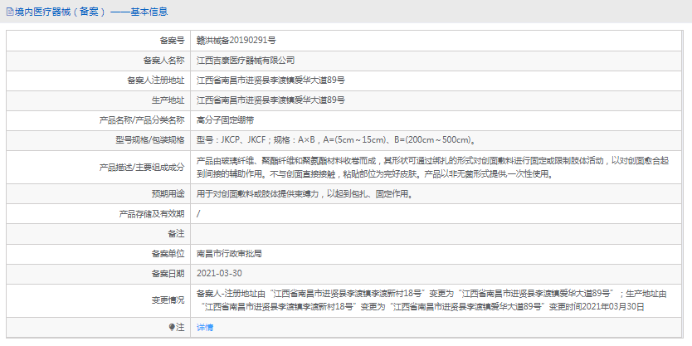This screenshot has width=692, height=346.
Task: Select the company name 江西吉康医疗器械有限公司
Action: pyautogui.click(x=246, y=61)
